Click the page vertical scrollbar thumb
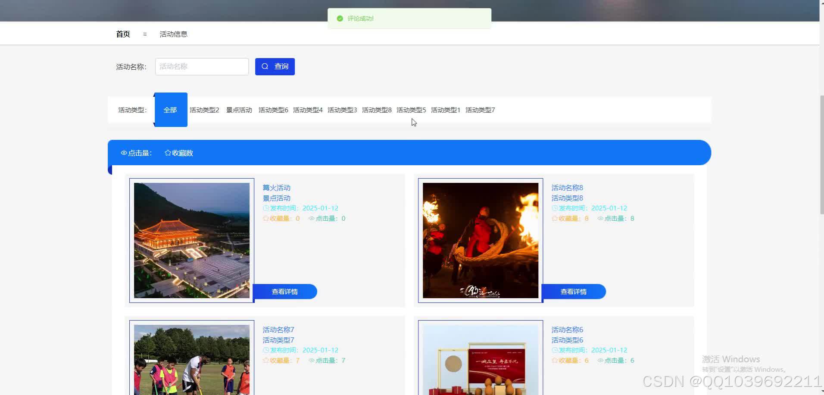Screen dimensions: 824x395 (x=821, y=154)
